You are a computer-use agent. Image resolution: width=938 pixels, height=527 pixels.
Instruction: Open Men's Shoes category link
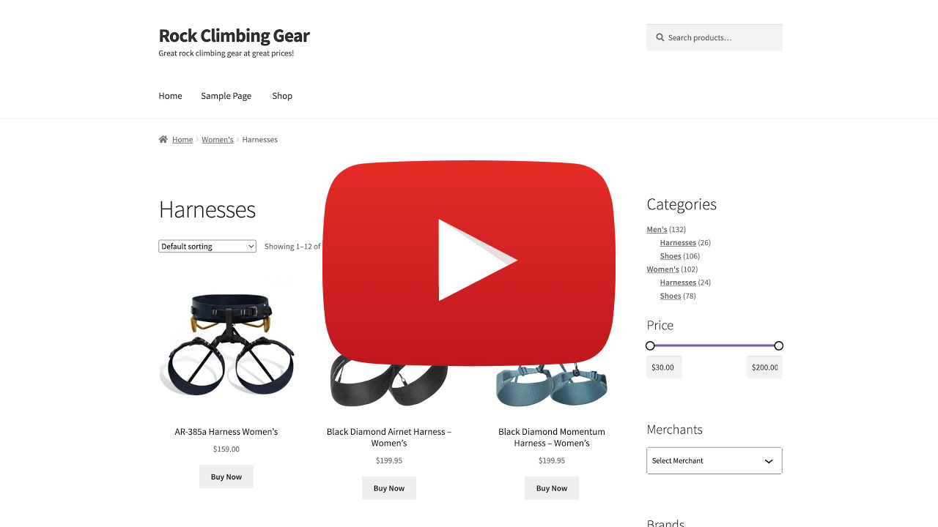pyautogui.click(x=671, y=256)
